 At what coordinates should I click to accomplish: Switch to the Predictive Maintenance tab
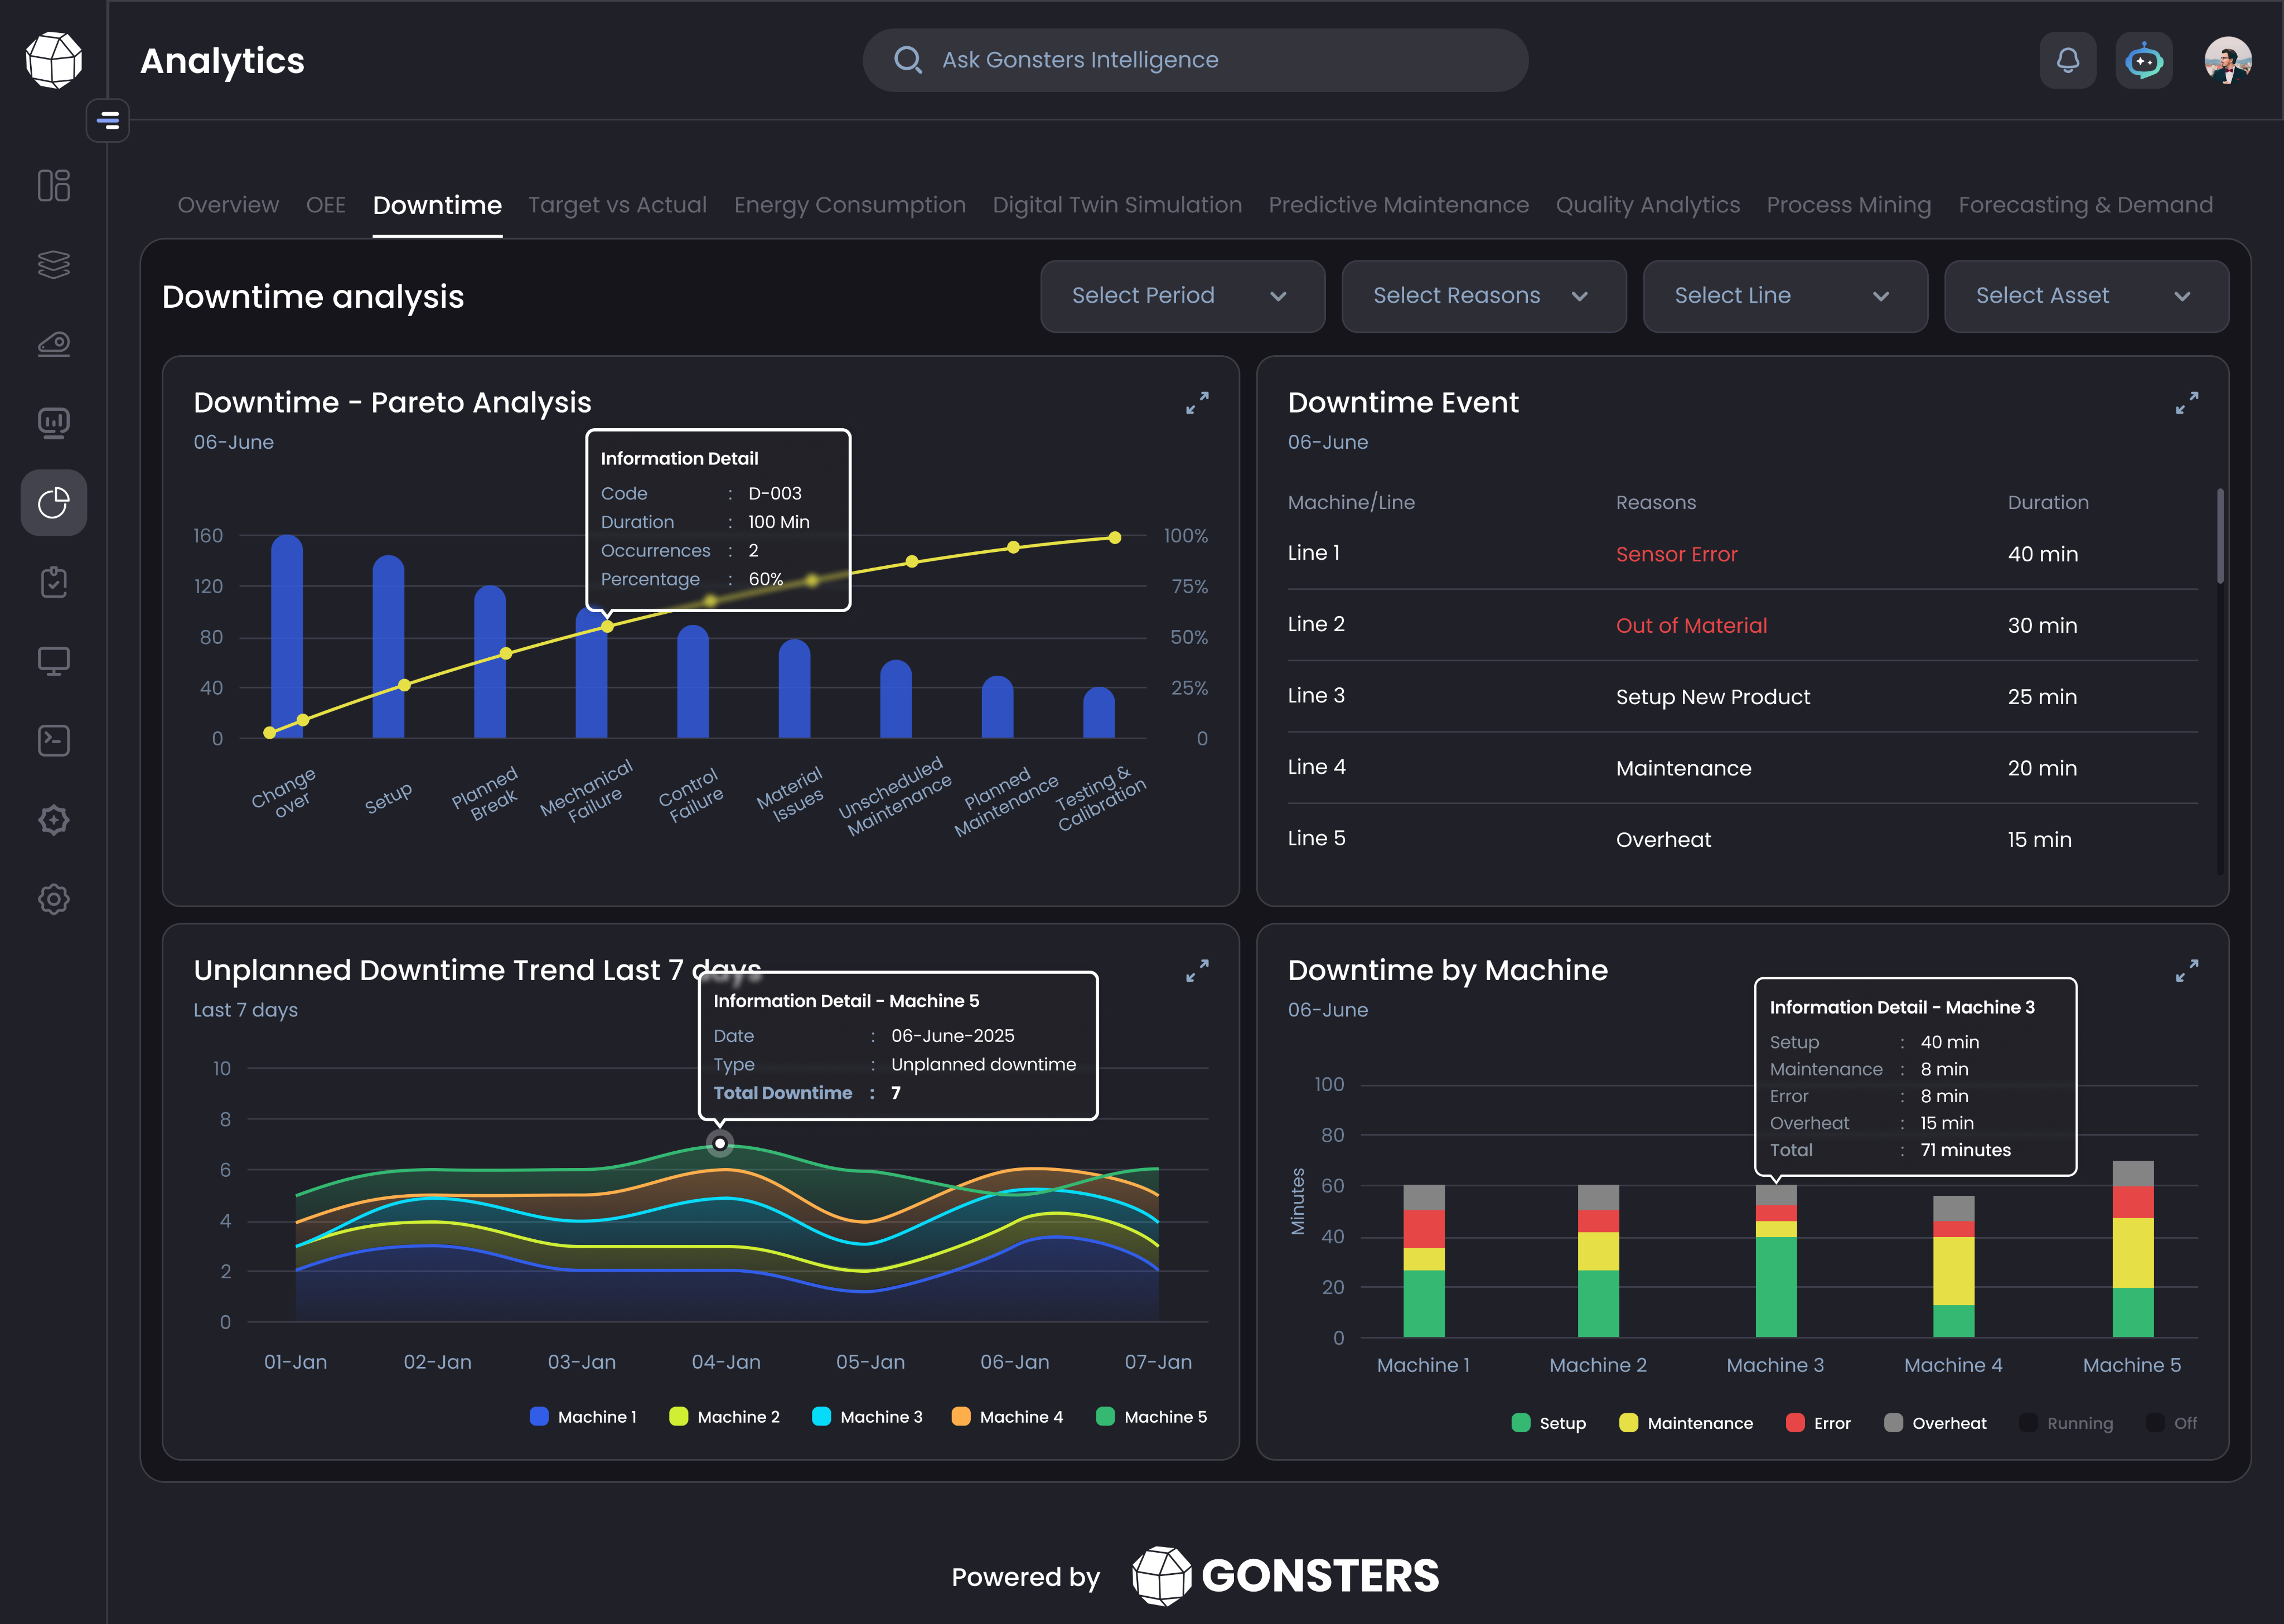coord(1398,205)
